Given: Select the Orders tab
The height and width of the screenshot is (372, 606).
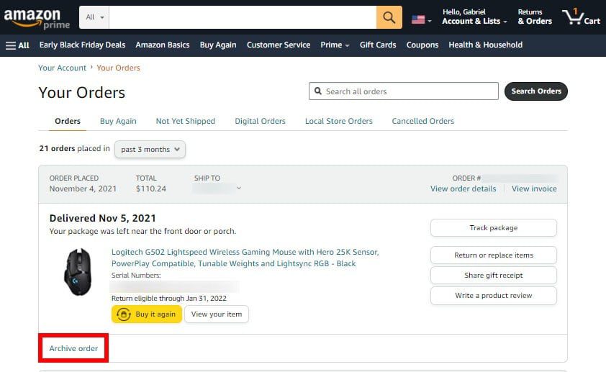Looking at the screenshot, I should (68, 122).
